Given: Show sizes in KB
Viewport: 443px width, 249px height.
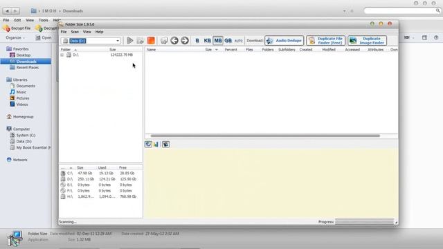Looking at the screenshot, I should click(x=208, y=41).
